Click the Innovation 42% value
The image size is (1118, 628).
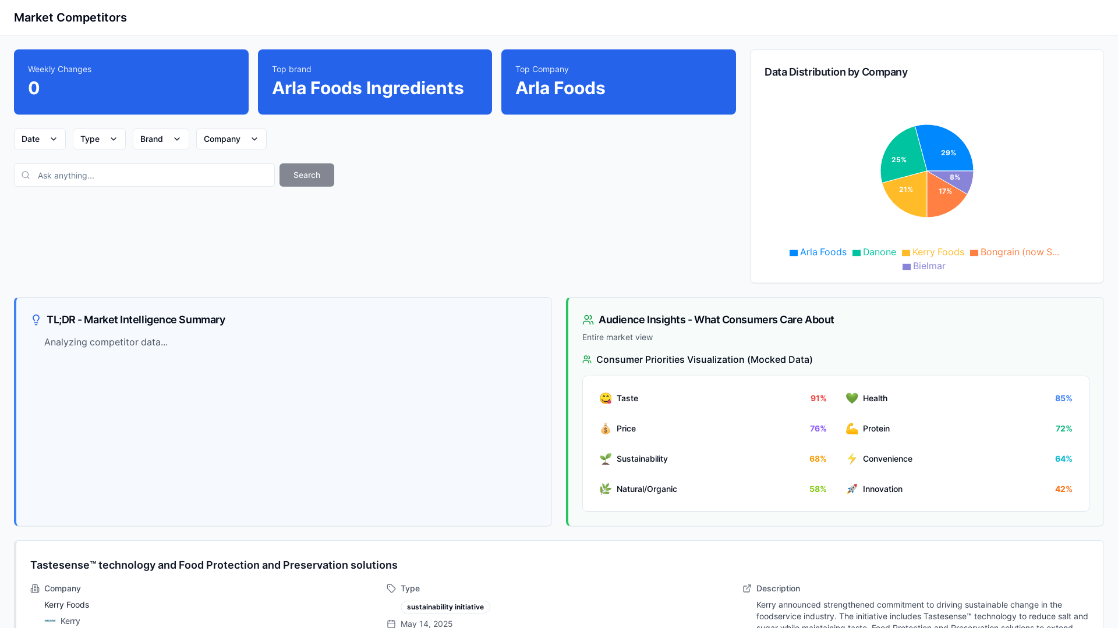(1064, 489)
